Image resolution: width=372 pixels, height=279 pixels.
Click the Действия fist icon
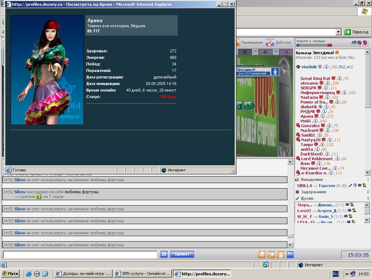(270, 43)
